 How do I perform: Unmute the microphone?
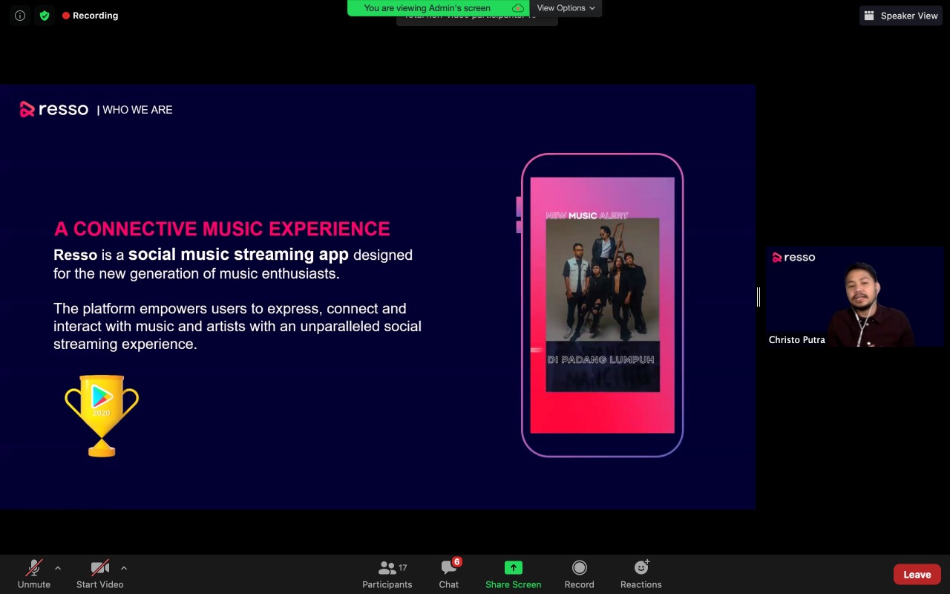point(34,574)
